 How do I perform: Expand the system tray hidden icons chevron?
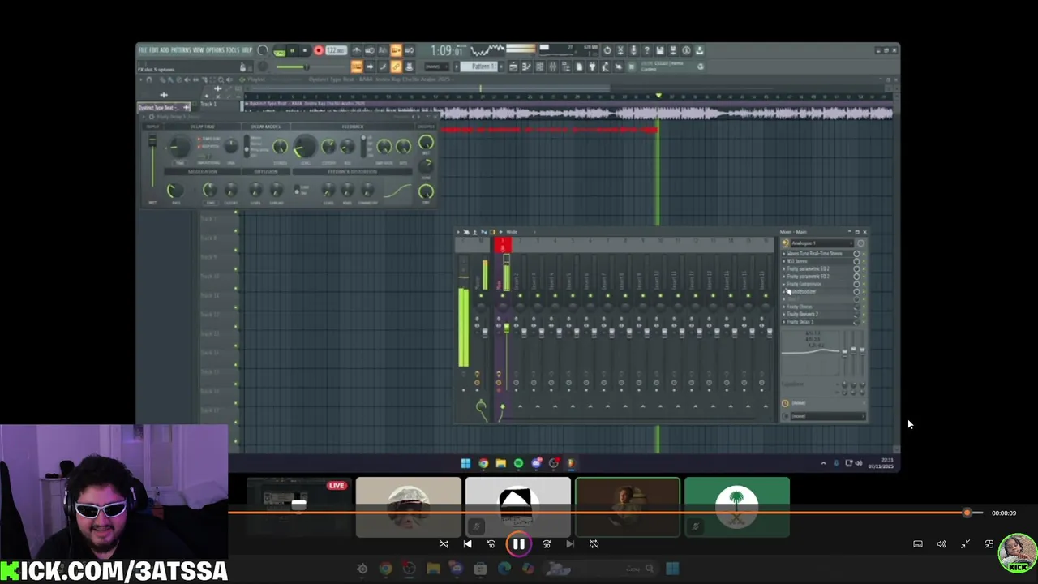pos(823,463)
